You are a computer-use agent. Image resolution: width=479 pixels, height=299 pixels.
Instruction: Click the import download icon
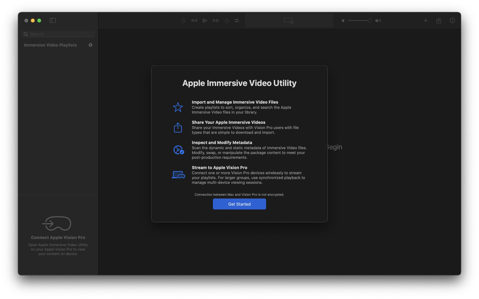pyautogui.click(x=439, y=20)
